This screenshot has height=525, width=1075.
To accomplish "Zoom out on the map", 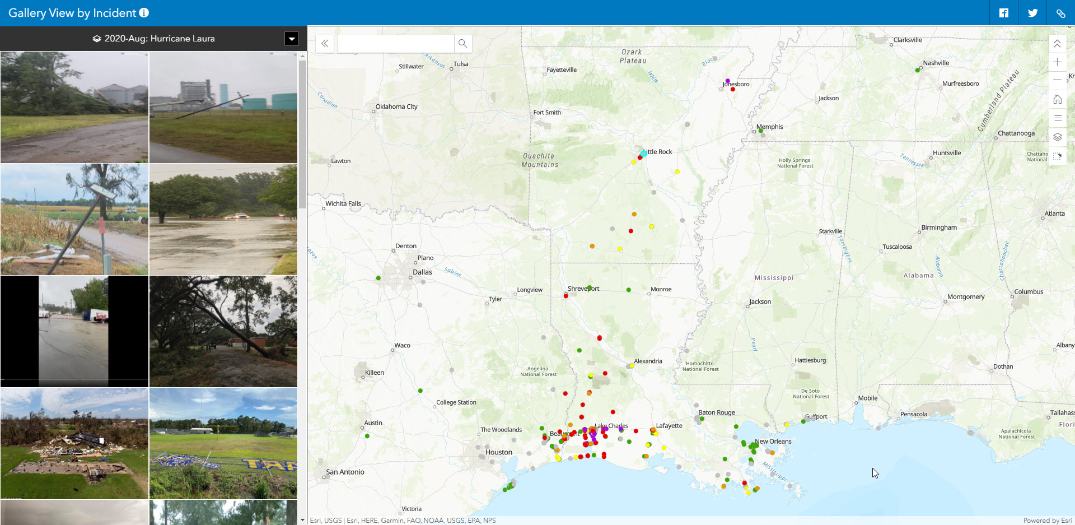I will (1057, 80).
